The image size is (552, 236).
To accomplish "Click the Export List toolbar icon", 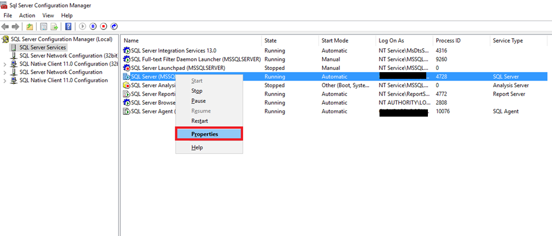I will [54, 26].
